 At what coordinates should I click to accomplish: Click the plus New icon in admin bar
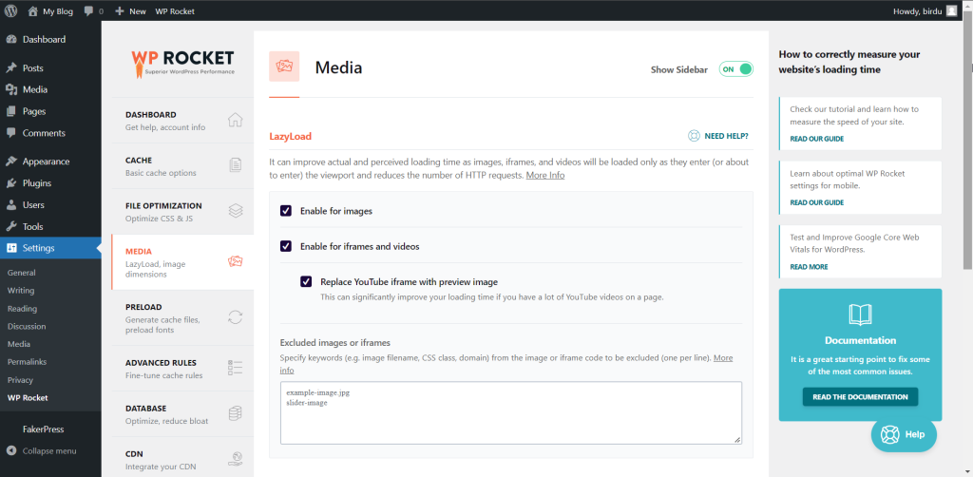click(x=120, y=11)
